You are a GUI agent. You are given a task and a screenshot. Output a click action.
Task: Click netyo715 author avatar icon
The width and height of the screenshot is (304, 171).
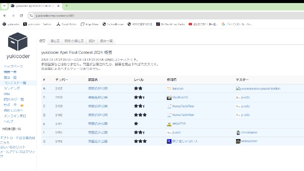tap(169, 124)
